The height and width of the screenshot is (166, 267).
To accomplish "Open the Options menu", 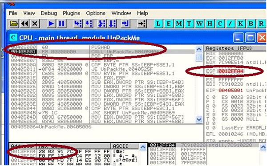I will click(x=96, y=13).
